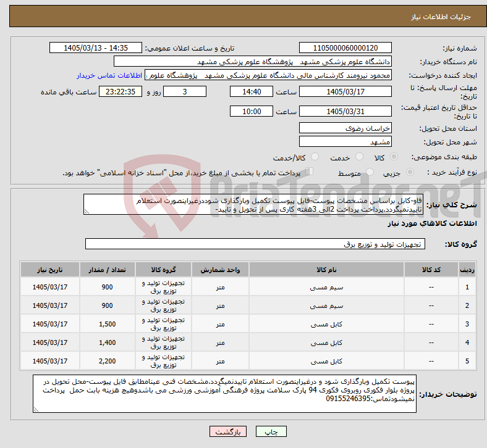The height and width of the screenshot is (448, 487).
Task: Click کابل مسی in row 3
Action: [x=326, y=325]
